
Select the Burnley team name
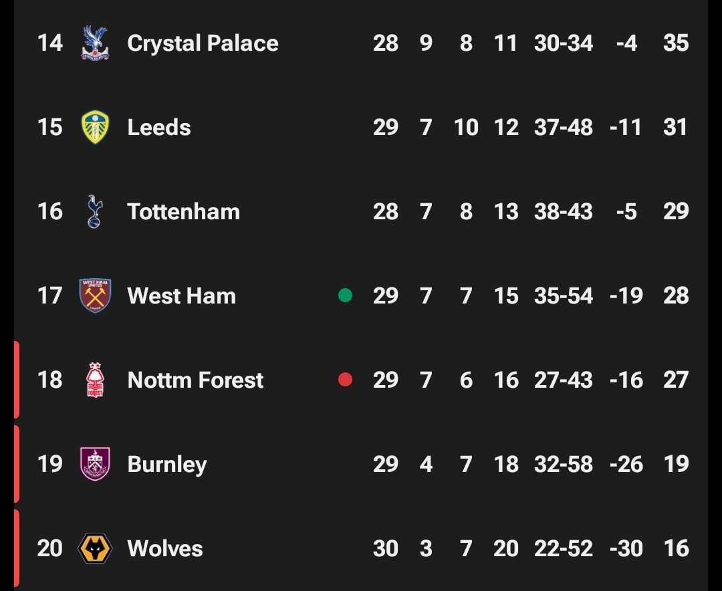(x=166, y=464)
